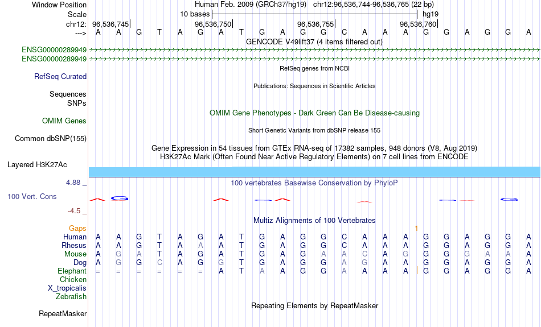Click the hg19 text beside the scale bar
The image size is (541, 327).
pyautogui.click(x=431, y=14)
